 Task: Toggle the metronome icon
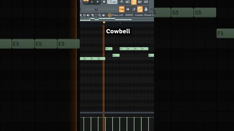[122, 2]
